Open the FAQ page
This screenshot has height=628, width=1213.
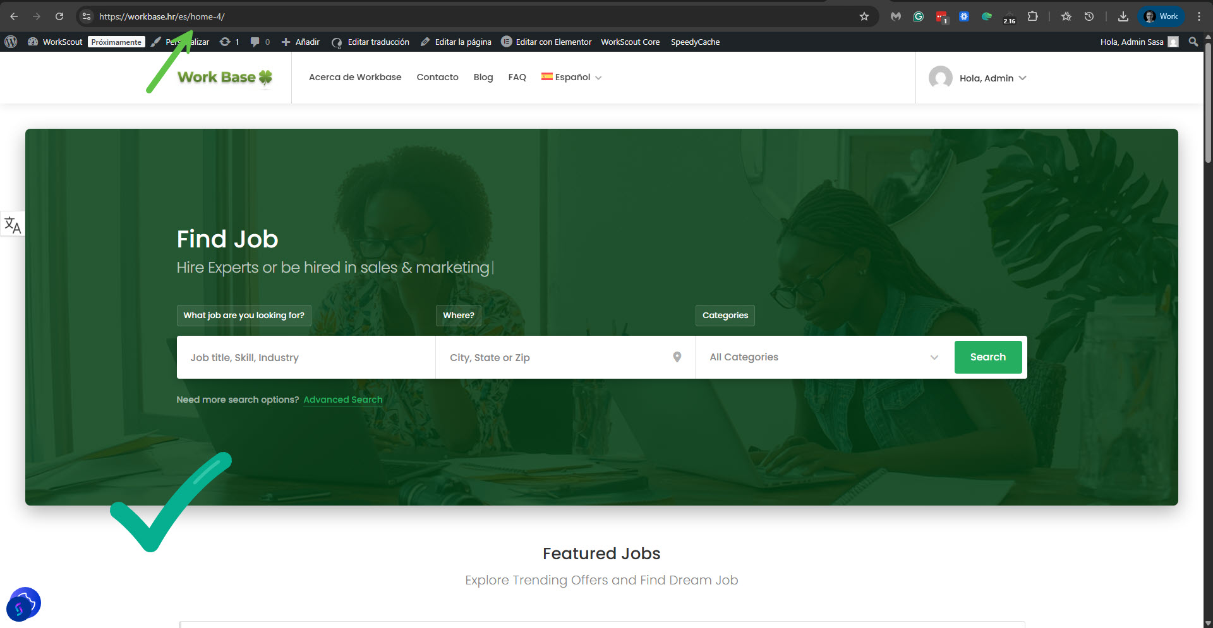(x=517, y=77)
